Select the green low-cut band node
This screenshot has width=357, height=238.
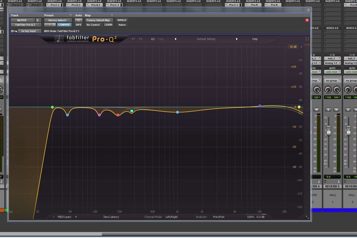[x=52, y=107]
